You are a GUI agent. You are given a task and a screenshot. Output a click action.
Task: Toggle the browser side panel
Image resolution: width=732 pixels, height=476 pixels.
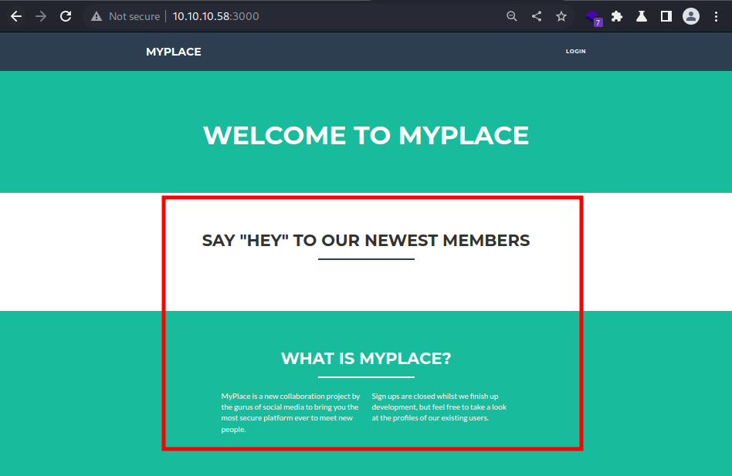(666, 16)
